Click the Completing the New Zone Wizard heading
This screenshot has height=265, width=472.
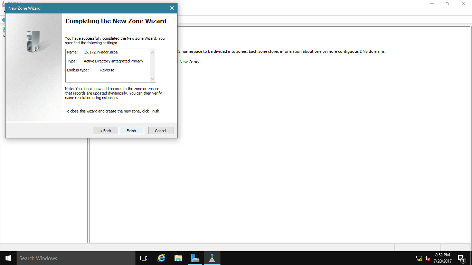tap(116, 21)
